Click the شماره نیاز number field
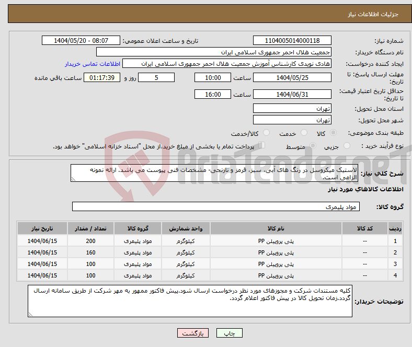This screenshot has width=412, height=347. 292,41
